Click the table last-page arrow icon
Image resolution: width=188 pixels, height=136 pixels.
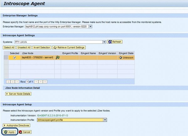point(45,82)
